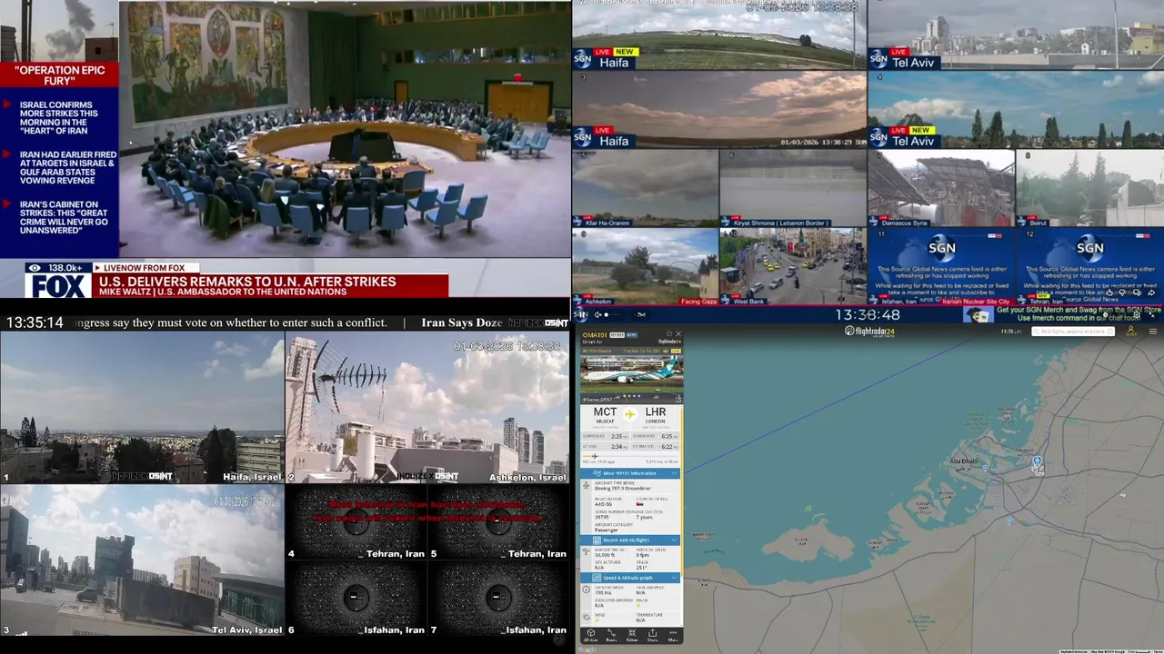Click the OSINT Ashkelon, Israel camera panel
This screenshot has height=654, width=1164.
pos(427,407)
